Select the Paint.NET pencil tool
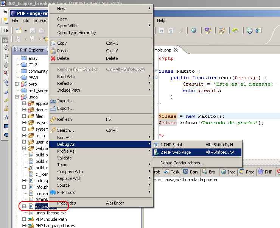Screen dimensions: 280x228 (x=6, y=100)
